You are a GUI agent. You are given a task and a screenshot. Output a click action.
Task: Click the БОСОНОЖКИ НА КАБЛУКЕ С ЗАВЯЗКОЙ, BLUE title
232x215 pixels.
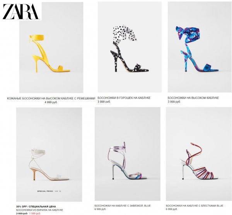123,206
